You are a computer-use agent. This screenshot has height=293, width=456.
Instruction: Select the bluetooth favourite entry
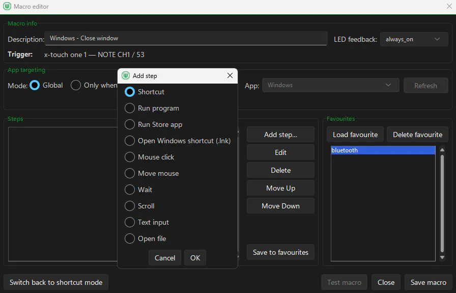pos(383,150)
